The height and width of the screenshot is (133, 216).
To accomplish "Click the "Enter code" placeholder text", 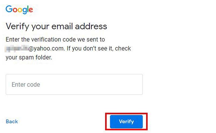I will (26, 85).
